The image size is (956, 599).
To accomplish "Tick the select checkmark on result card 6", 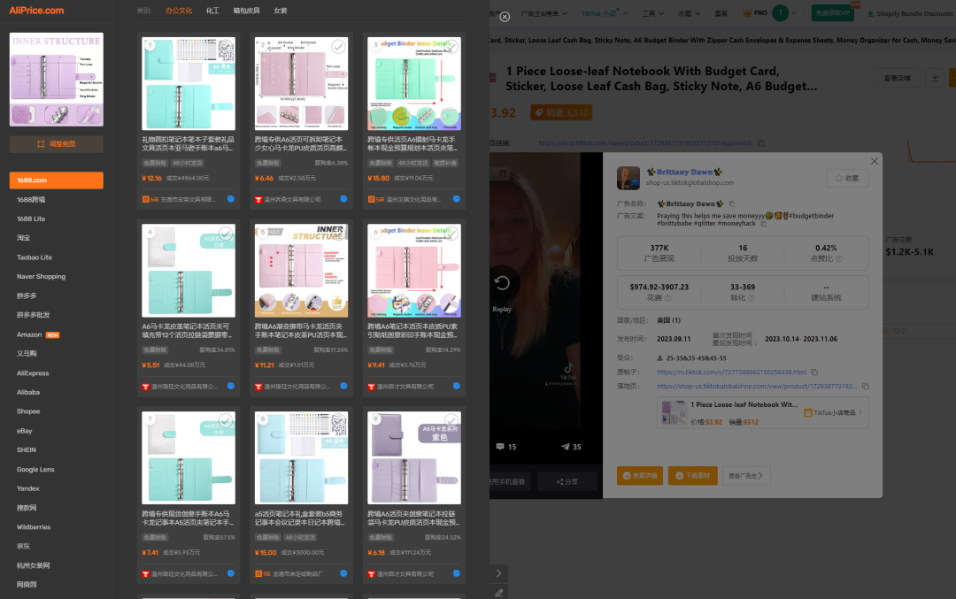I will [x=451, y=234].
